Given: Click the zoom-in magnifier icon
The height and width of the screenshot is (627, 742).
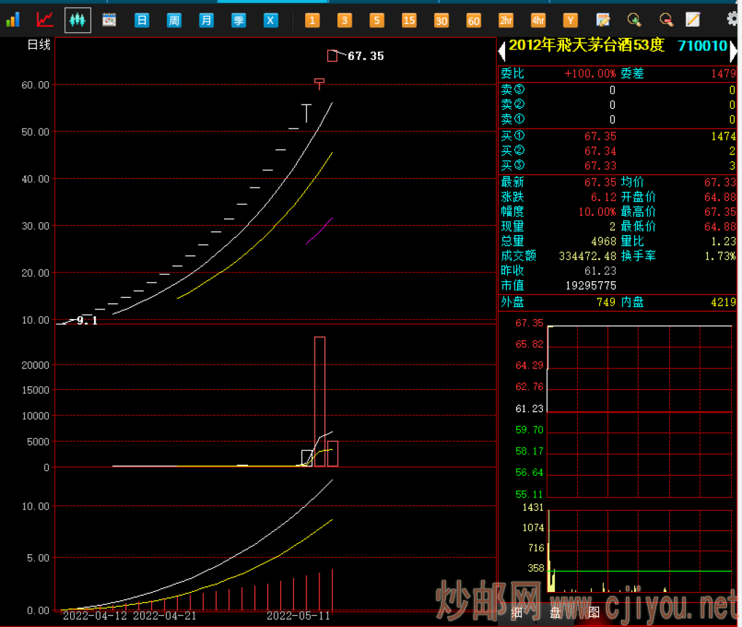Looking at the screenshot, I should (x=634, y=20).
